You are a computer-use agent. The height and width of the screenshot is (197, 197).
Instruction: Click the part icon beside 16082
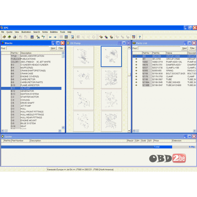[136, 62]
